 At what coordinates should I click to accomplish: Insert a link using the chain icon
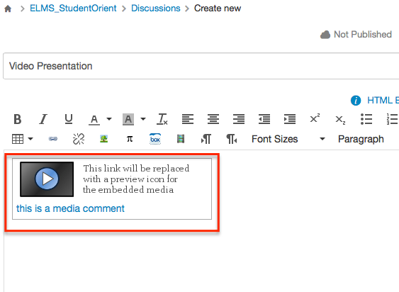[x=53, y=139]
